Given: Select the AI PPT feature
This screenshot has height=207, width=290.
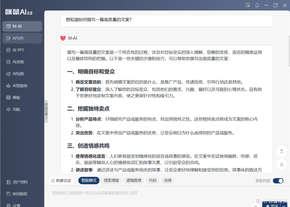Looking at the screenshot, I should click(x=22, y=50).
